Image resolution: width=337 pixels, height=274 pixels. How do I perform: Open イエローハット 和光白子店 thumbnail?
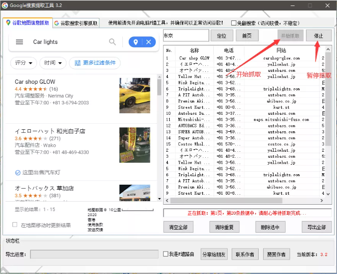click(x=135, y=145)
